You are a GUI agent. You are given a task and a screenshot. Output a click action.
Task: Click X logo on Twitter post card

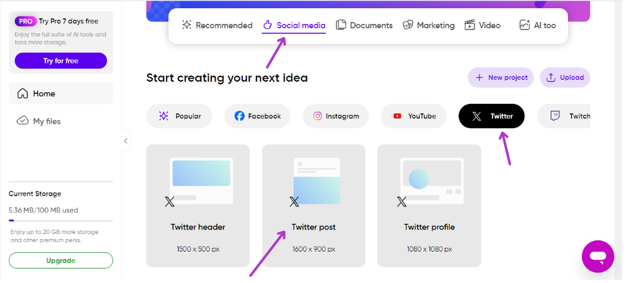tap(294, 202)
